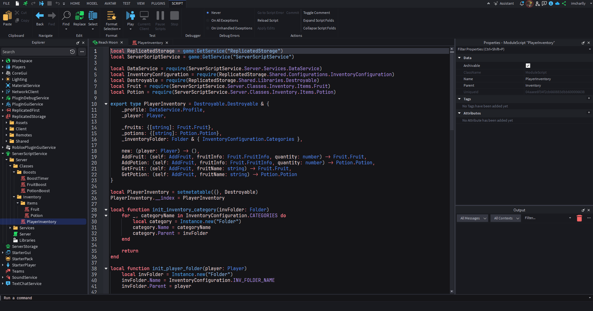Click the Paste clipboard icon
593x311 pixels.
pyautogui.click(x=7, y=16)
